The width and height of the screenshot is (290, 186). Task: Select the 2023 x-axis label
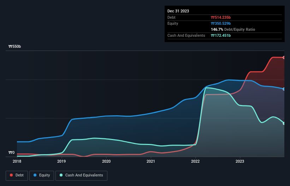pos(240,161)
